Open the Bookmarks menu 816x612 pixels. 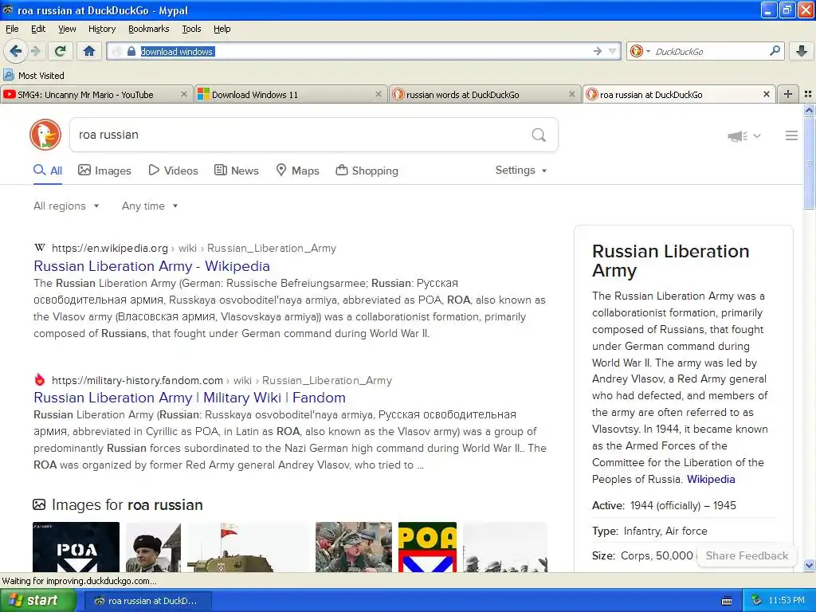pos(149,29)
